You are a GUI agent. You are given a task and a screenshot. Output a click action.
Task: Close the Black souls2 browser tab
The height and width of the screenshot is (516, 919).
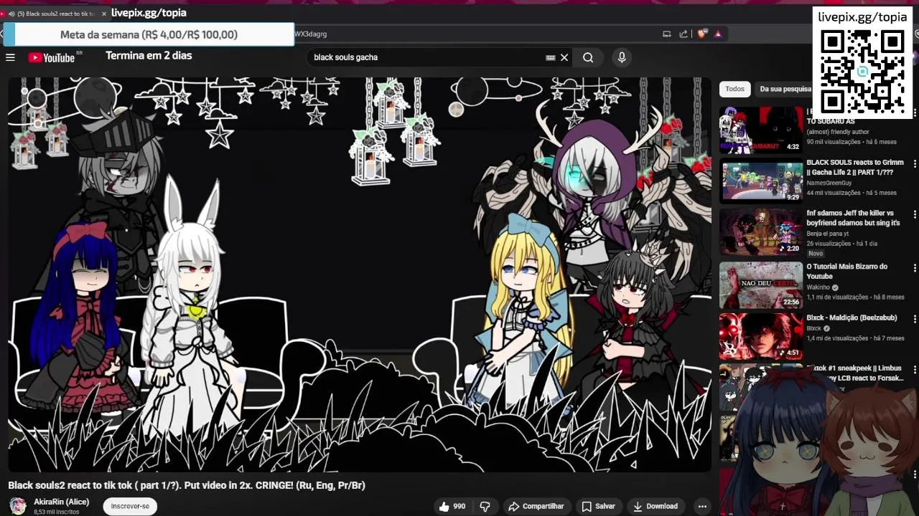(104, 13)
